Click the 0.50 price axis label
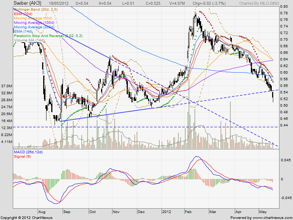Viewport: 293px width, 220px height. pyautogui.click(x=284, y=105)
